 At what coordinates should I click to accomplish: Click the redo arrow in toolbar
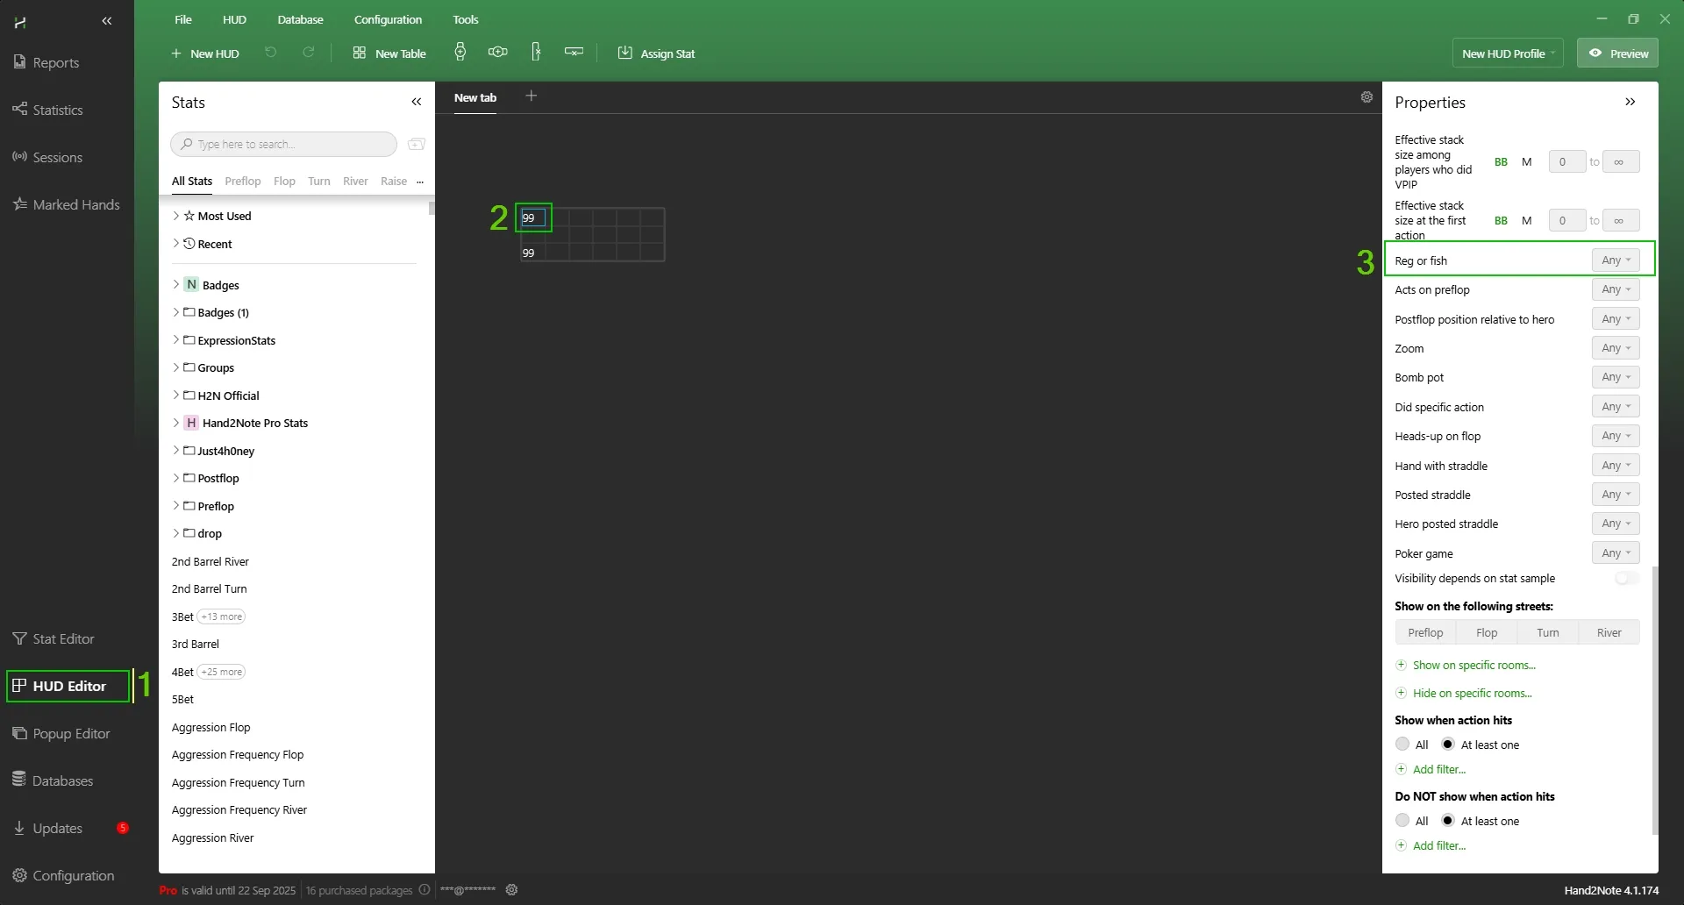pyautogui.click(x=308, y=53)
